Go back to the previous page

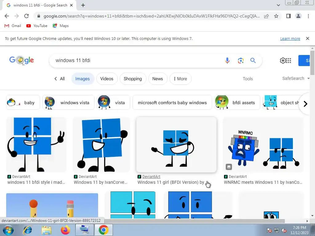click(7, 16)
